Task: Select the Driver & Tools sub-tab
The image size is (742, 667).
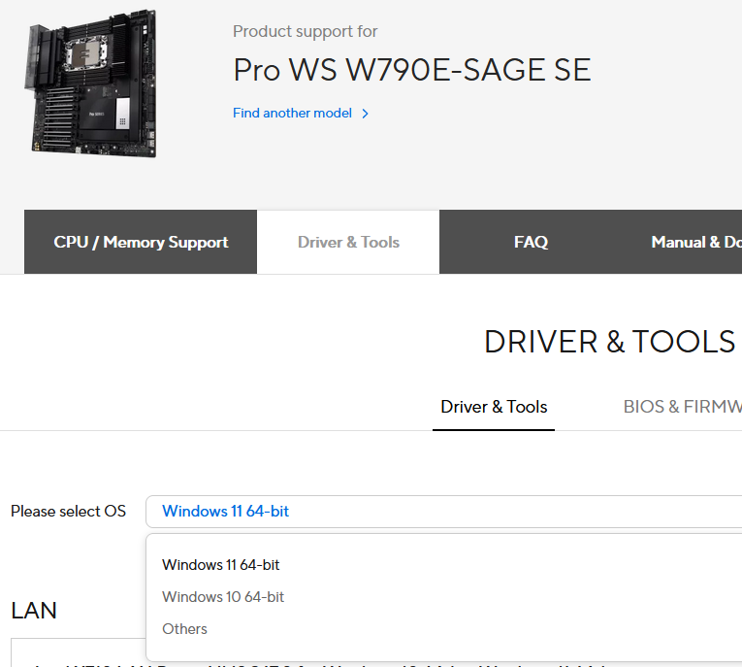Action: coord(494,407)
